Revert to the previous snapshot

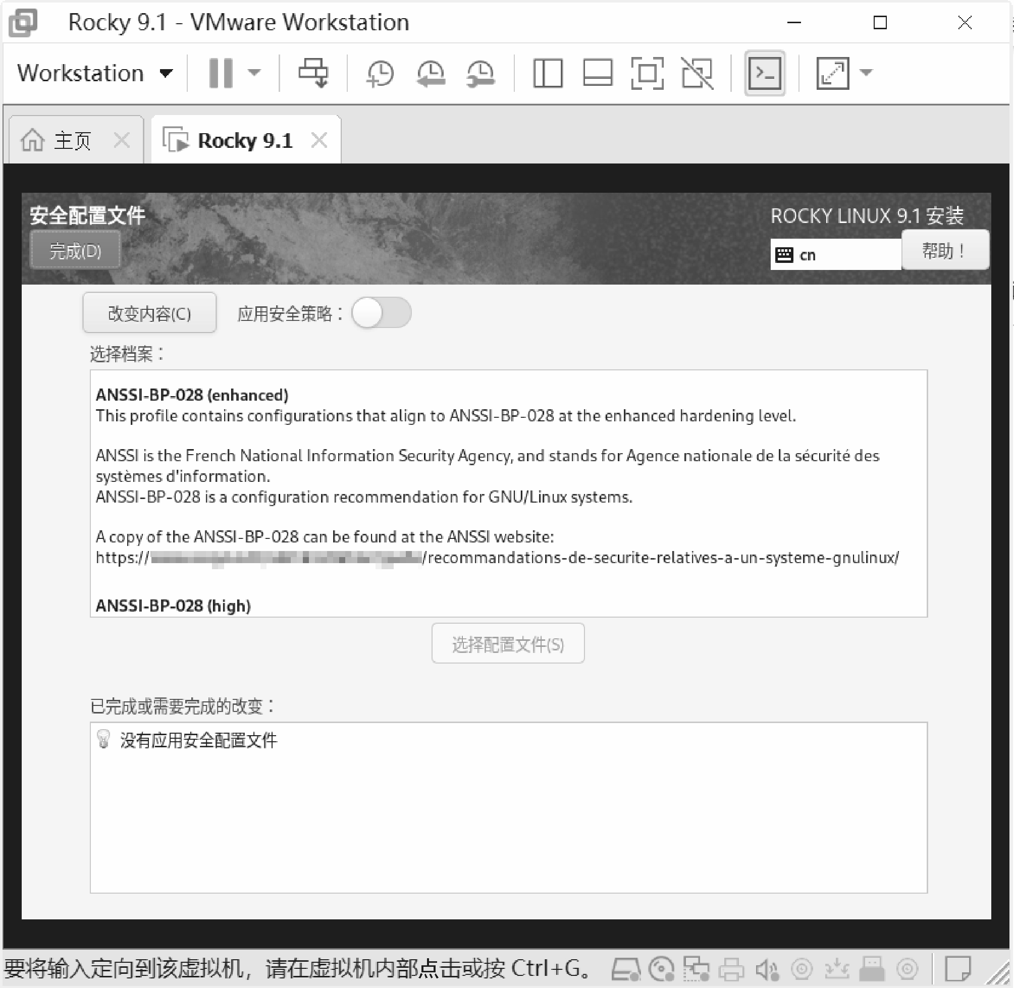(431, 73)
